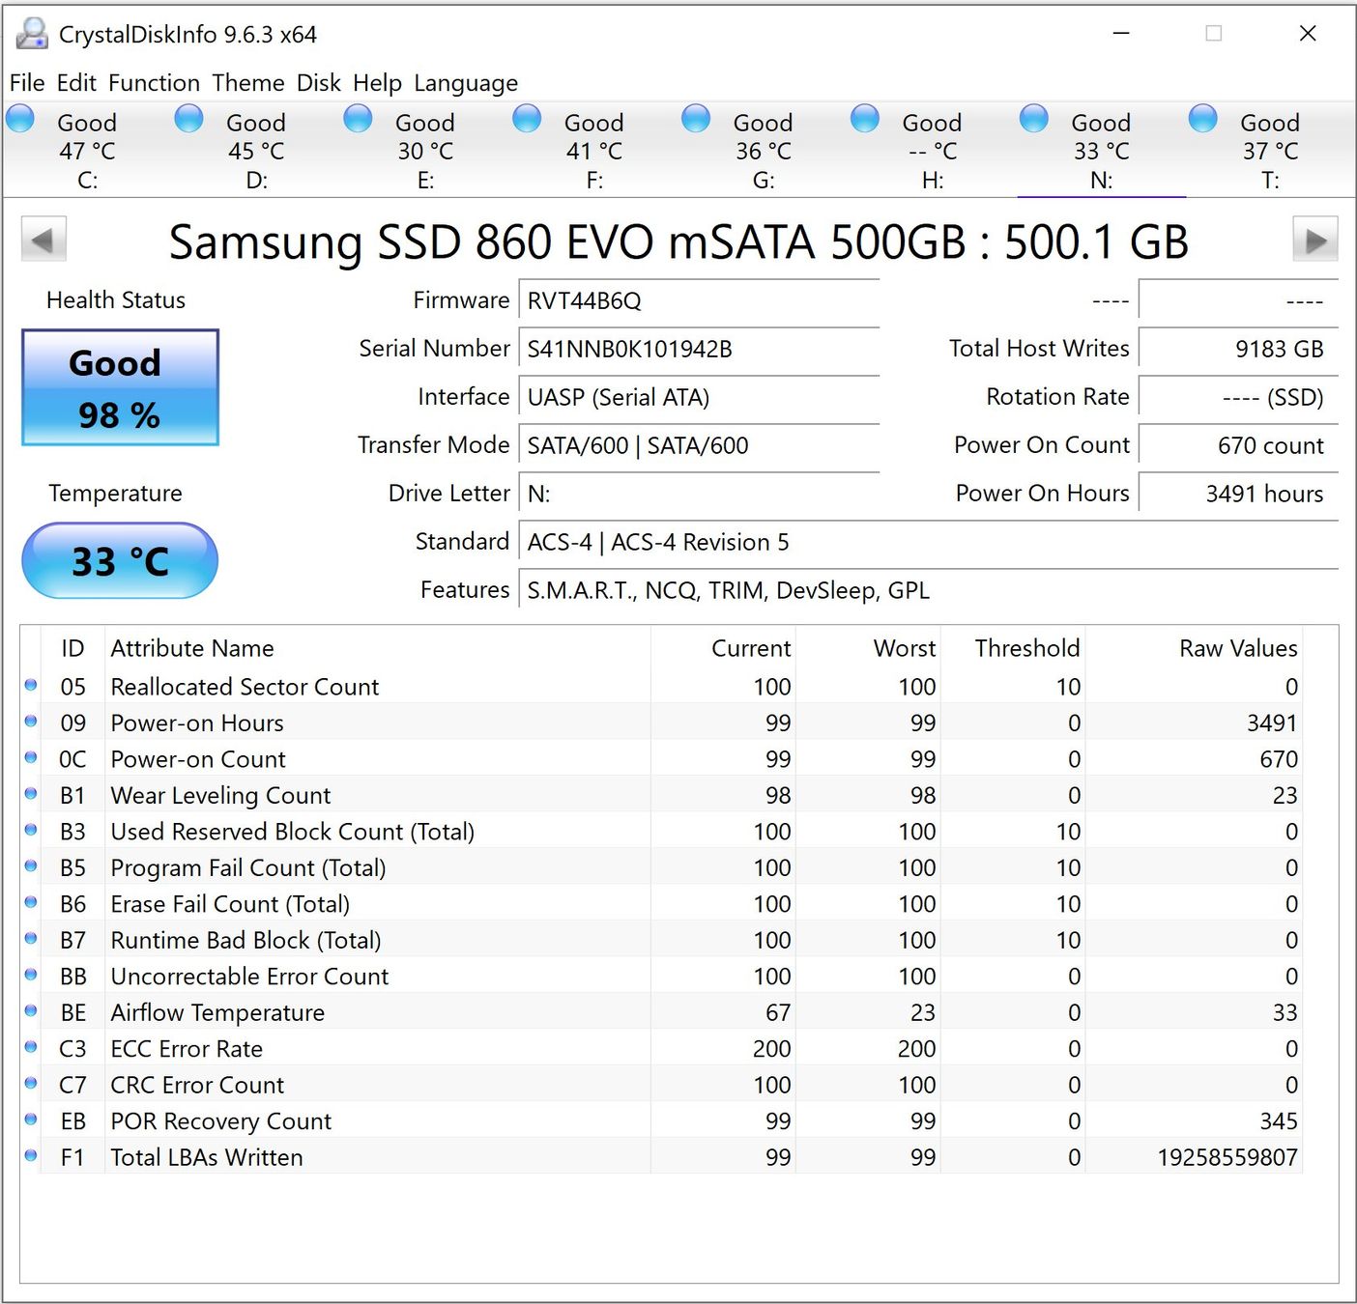This screenshot has width=1357, height=1304.
Task: Click the Features field with S.M.A.R.T., NCQ
Action: (x=928, y=590)
